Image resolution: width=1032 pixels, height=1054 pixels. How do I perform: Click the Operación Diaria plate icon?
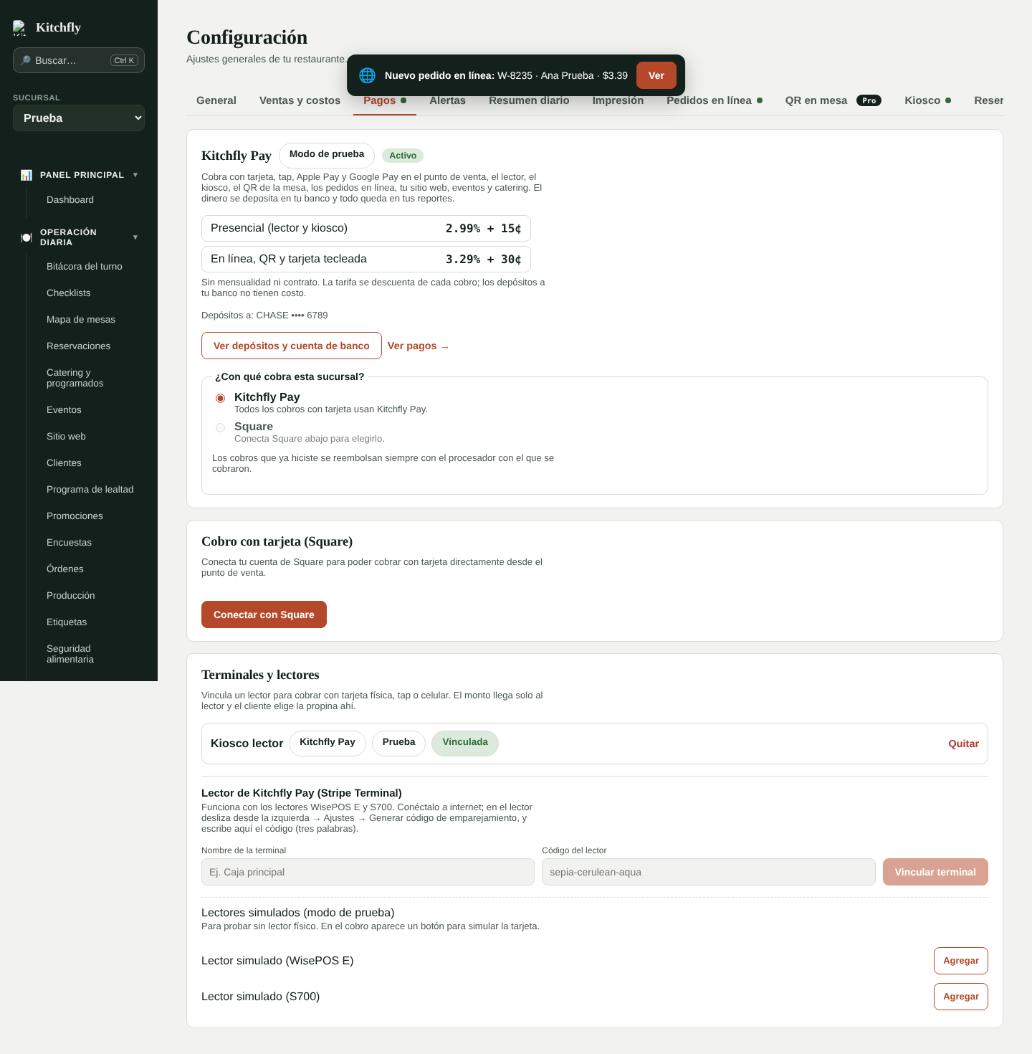[27, 237]
